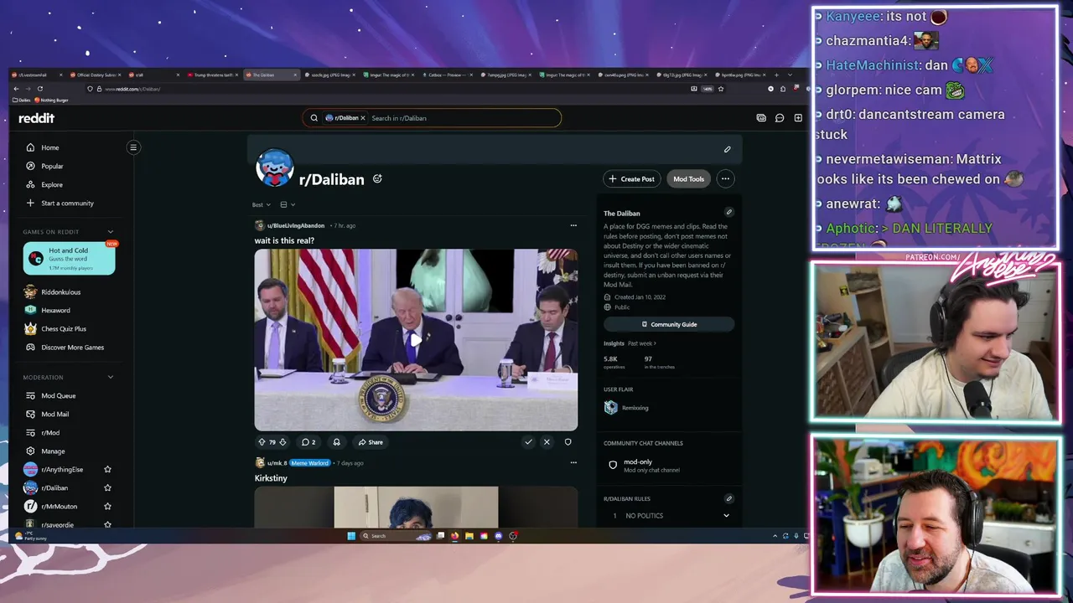Screen dimensions: 1073x603
Task: Open the advertise icon in the top bar
Action: coord(761,118)
